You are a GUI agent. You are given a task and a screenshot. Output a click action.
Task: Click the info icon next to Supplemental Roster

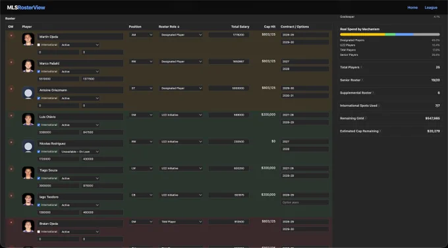point(374,93)
